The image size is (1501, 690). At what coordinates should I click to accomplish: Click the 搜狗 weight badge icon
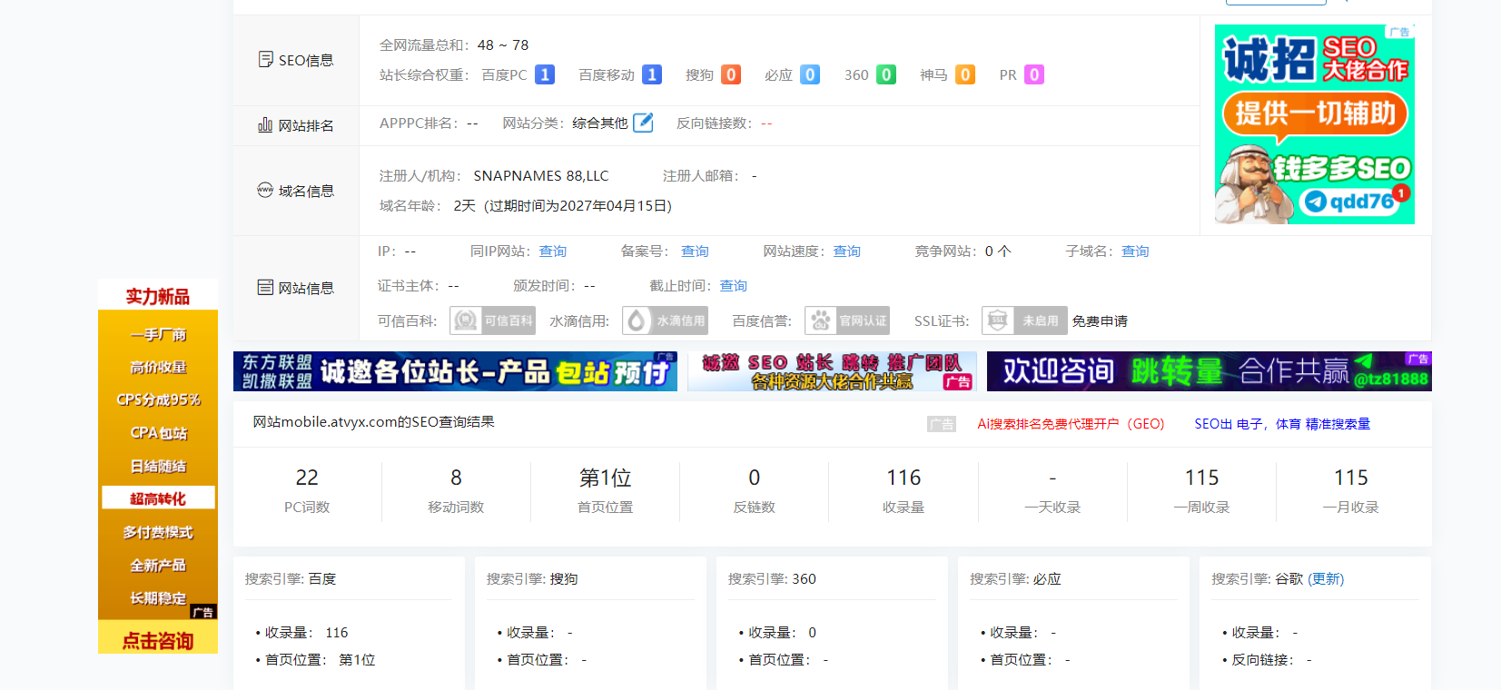[731, 74]
